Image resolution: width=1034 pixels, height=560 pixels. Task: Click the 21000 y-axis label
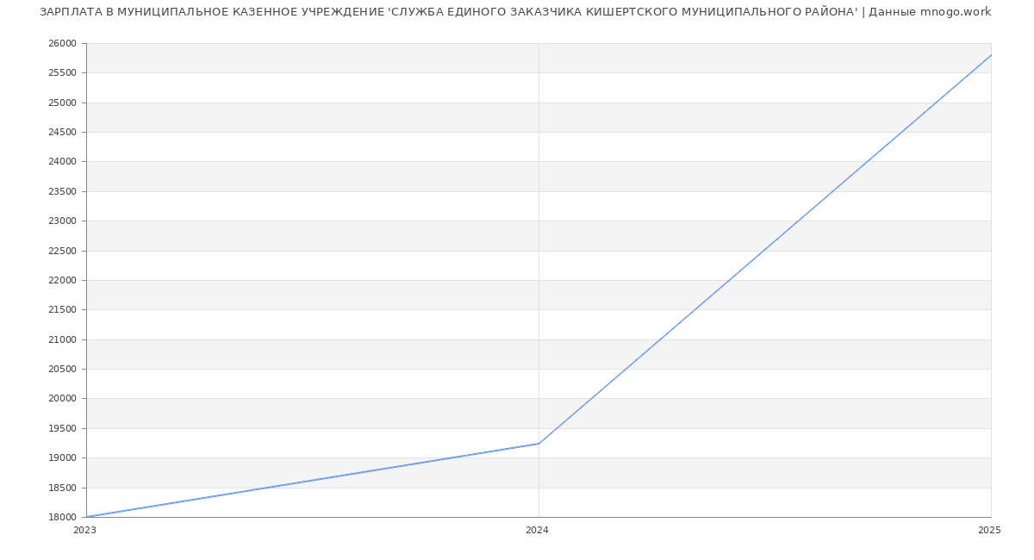coord(63,339)
